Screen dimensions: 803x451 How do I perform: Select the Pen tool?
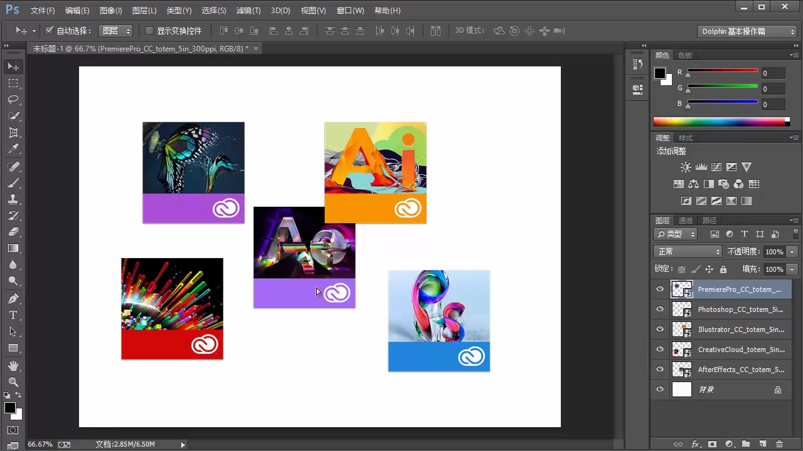13,298
